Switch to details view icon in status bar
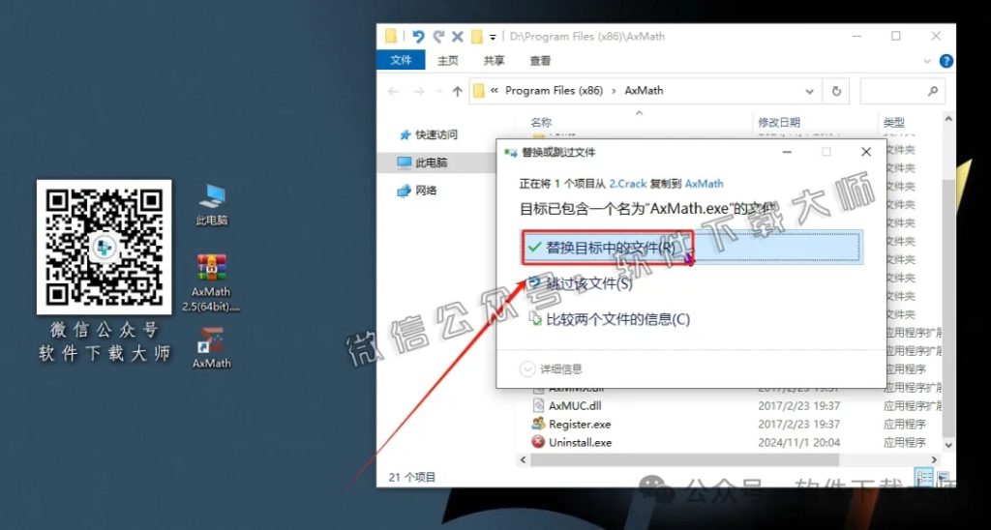Image resolution: width=991 pixels, height=530 pixels. [922, 477]
